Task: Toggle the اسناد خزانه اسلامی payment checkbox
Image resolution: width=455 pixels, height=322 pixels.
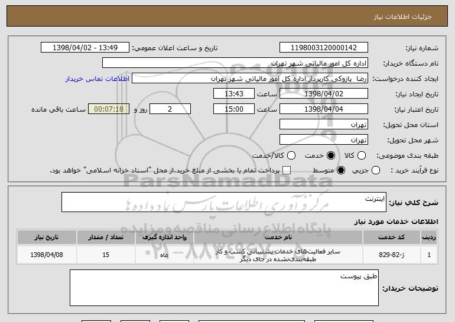Action: [287, 170]
